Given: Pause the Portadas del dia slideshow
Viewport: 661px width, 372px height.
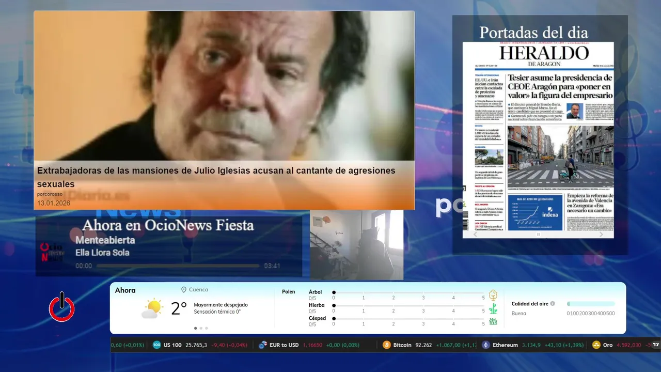Looking at the screenshot, I should [538, 234].
